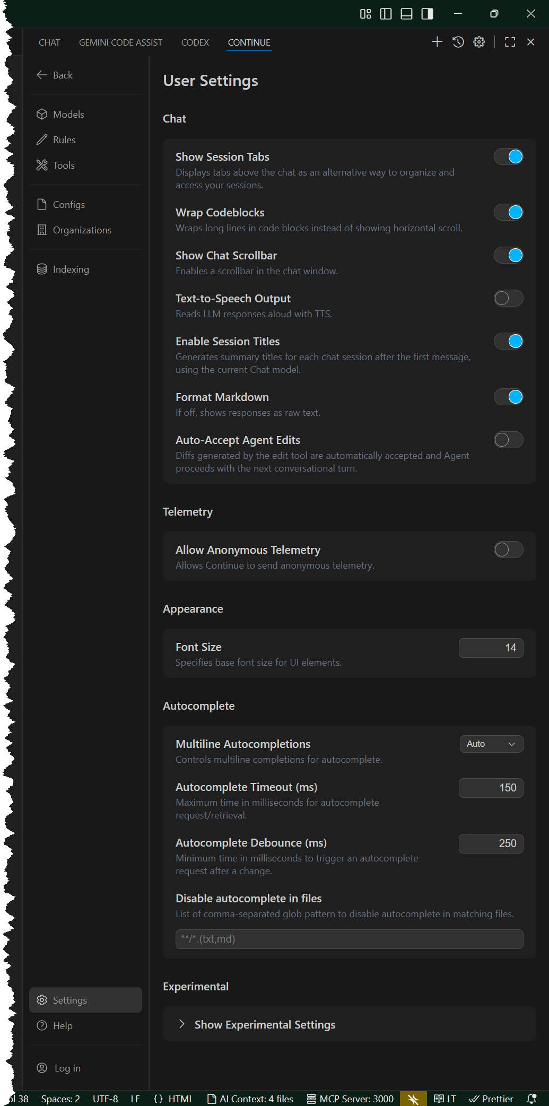This screenshot has width=549, height=1106.
Task: Start a new session with plus icon
Action: (437, 42)
